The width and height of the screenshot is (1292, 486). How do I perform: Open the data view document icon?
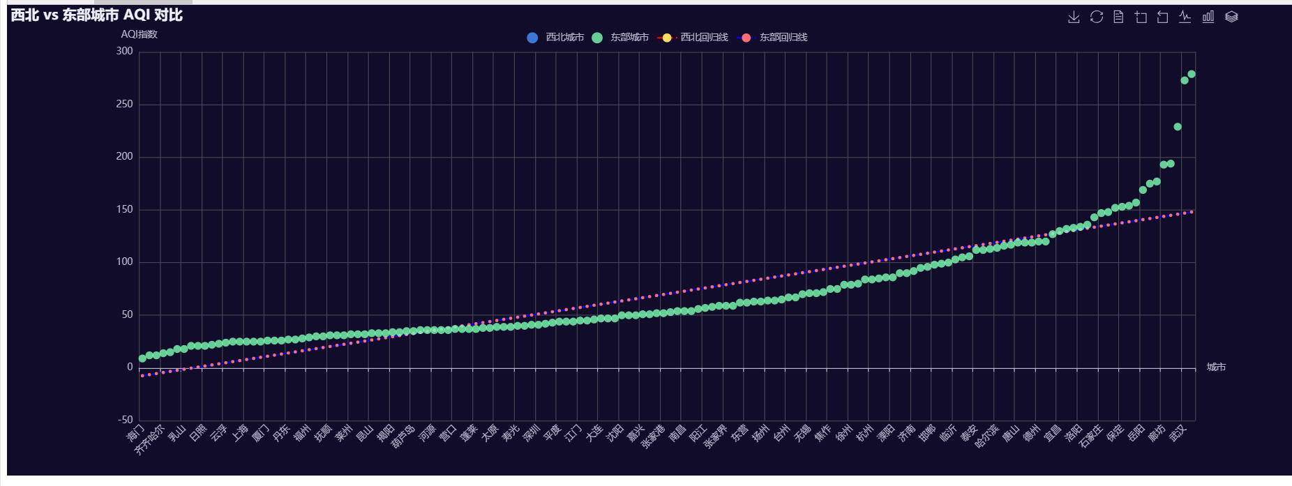pos(1118,17)
